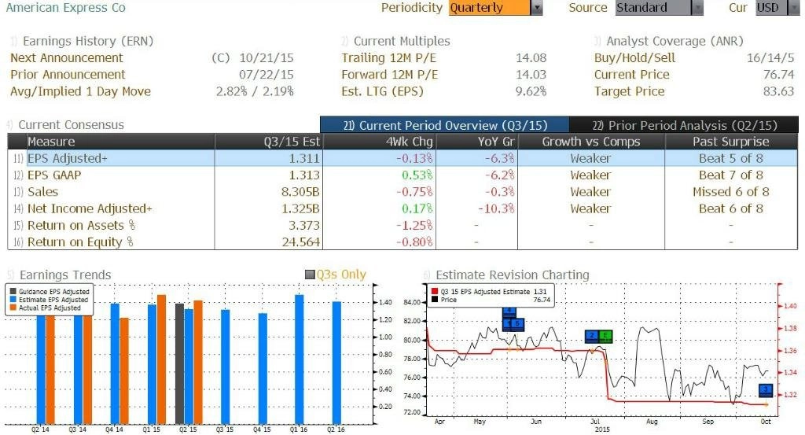The image size is (805, 435).
Task: Select the Return on Assets % row
Action: 402,226
